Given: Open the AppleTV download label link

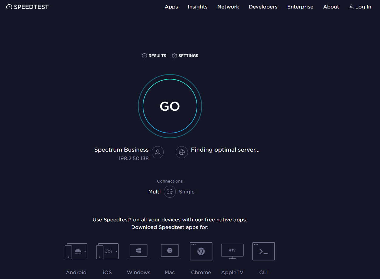Looking at the screenshot, I should (232, 272).
